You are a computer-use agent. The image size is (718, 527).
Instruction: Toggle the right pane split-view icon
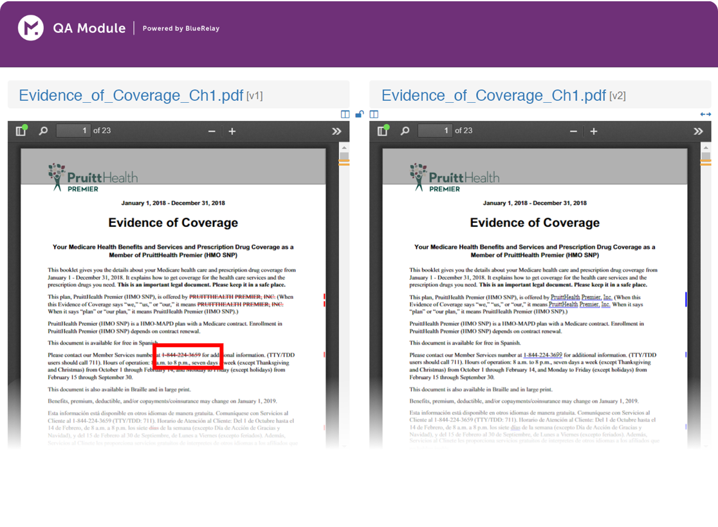tap(374, 114)
